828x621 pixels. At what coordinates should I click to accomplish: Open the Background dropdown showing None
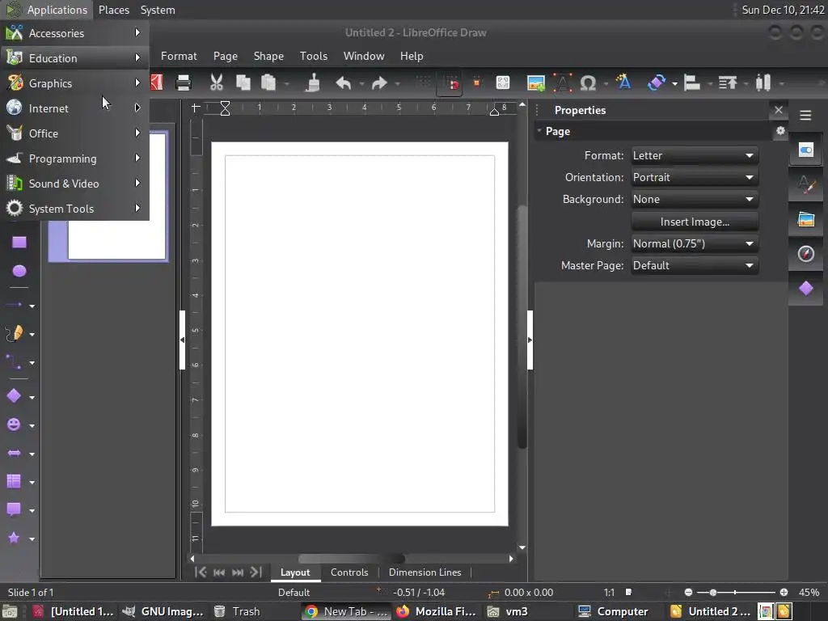pyautogui.click(x=695, y=200)
